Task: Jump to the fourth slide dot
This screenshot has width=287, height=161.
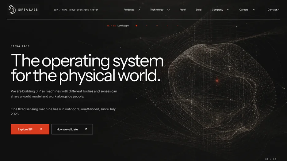Action: [x=167, y=26]
